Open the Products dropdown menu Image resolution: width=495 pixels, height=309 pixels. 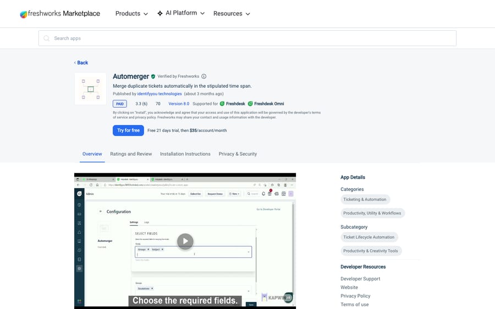point(131,14)
